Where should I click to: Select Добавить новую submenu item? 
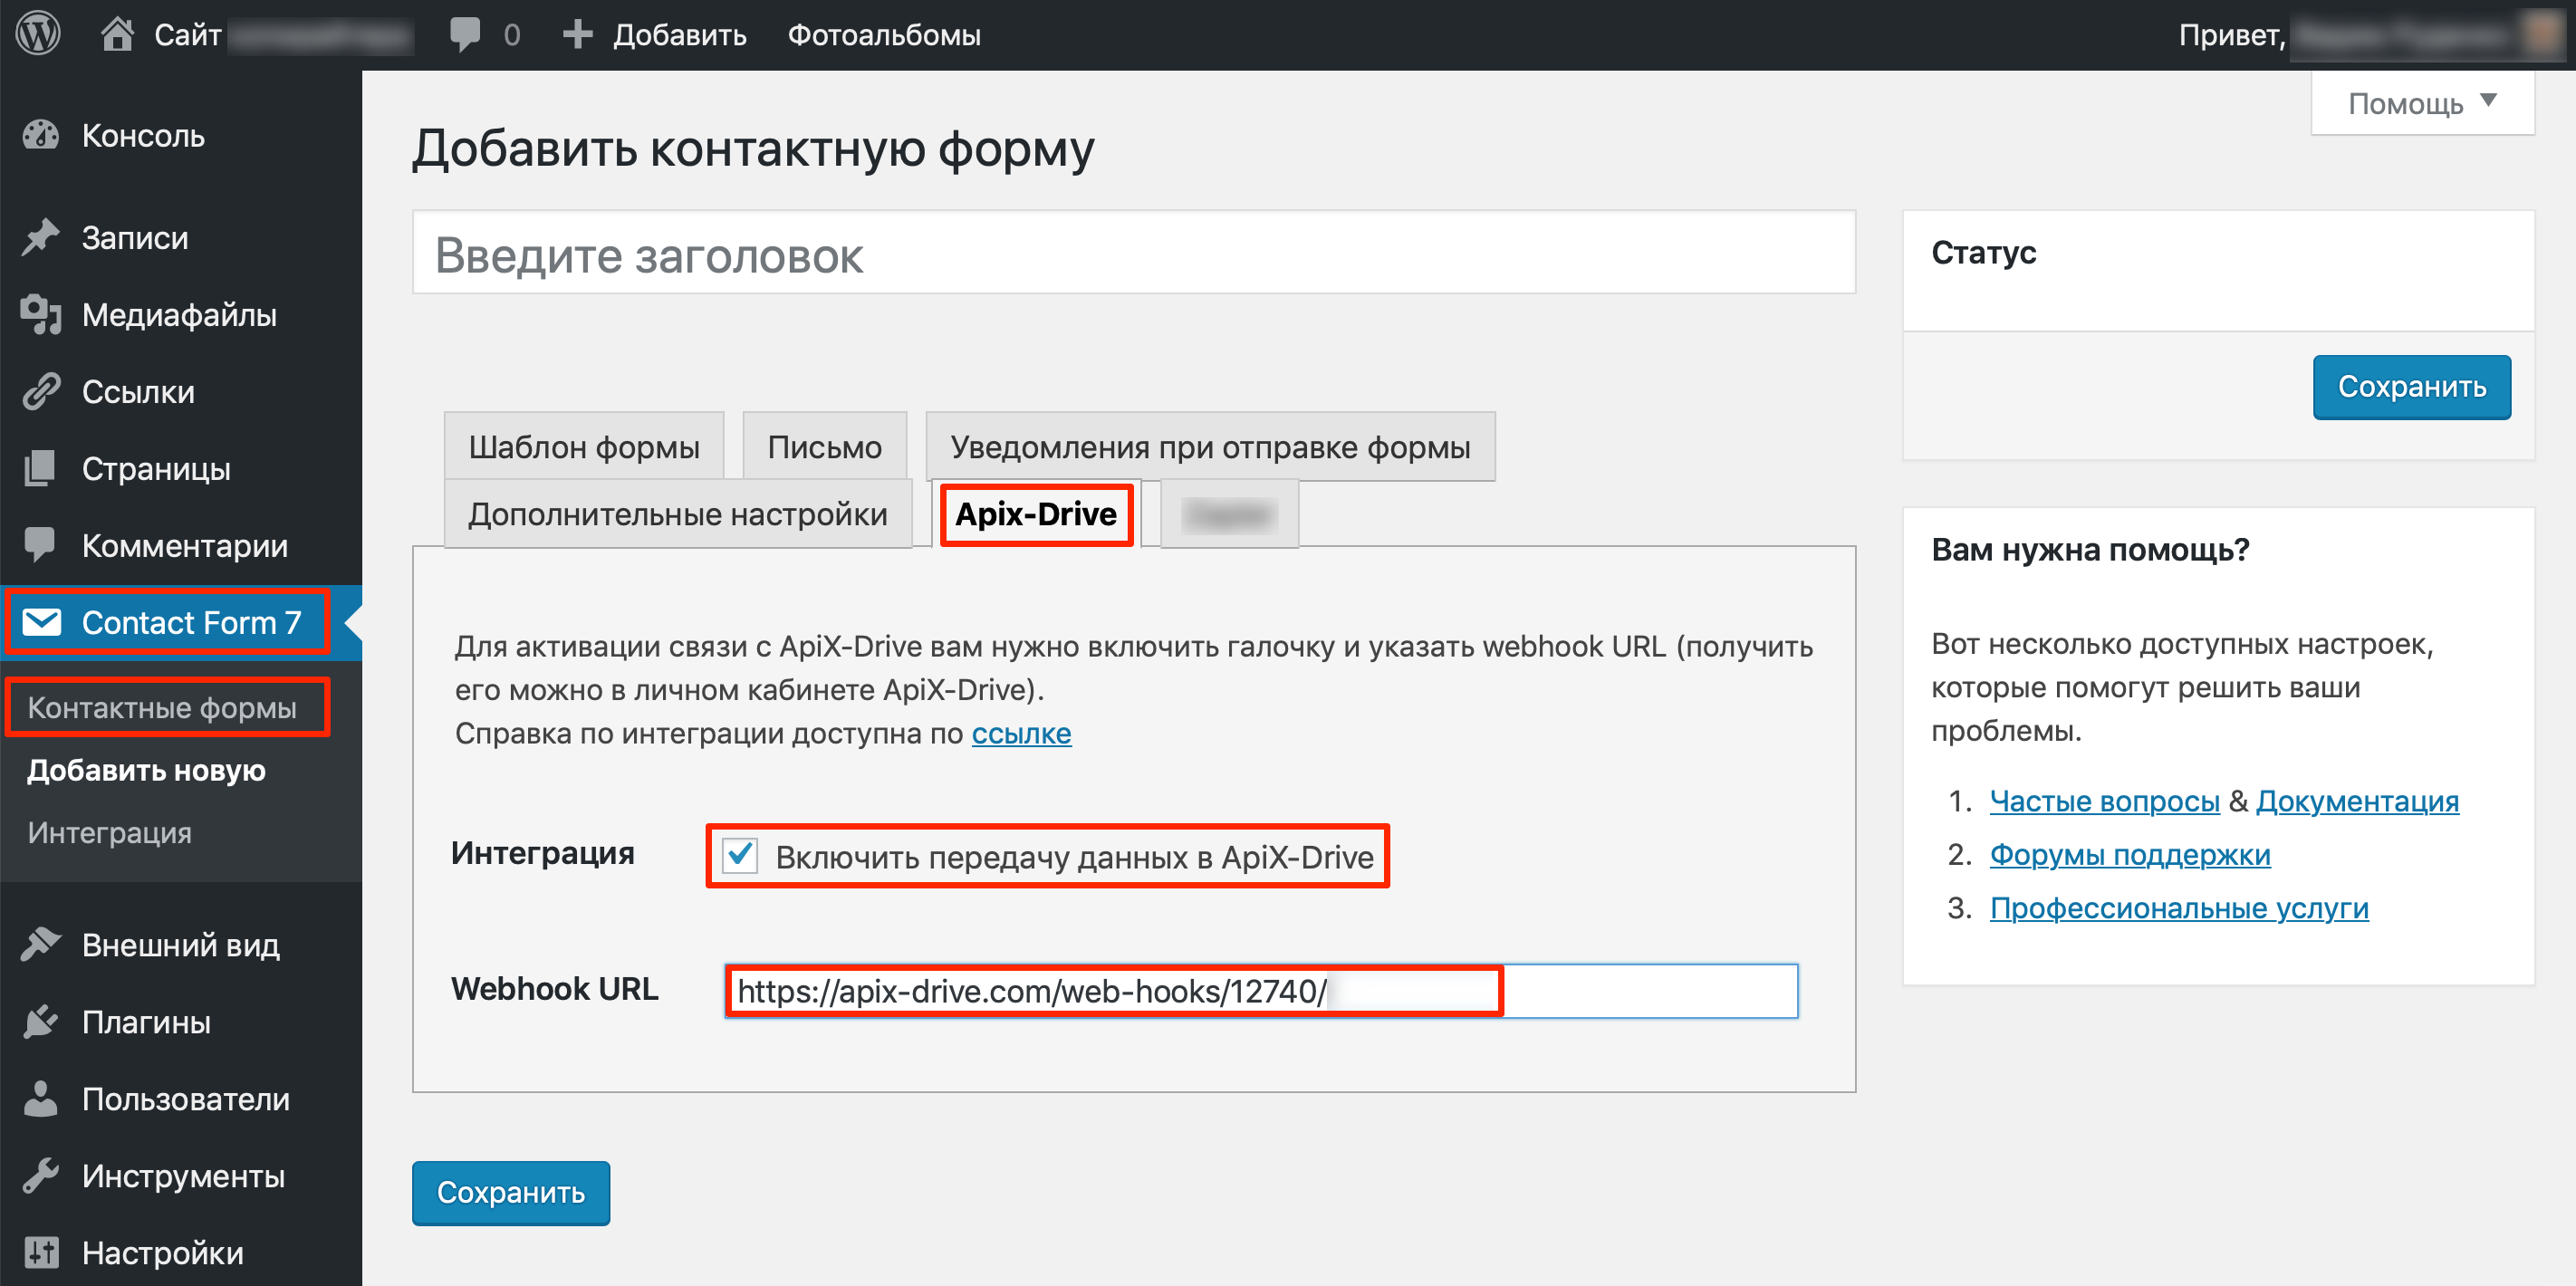point(146,770)
